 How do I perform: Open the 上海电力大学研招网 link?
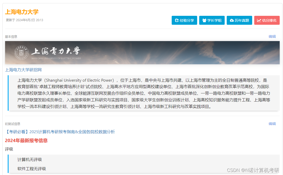tap(23, 70)
